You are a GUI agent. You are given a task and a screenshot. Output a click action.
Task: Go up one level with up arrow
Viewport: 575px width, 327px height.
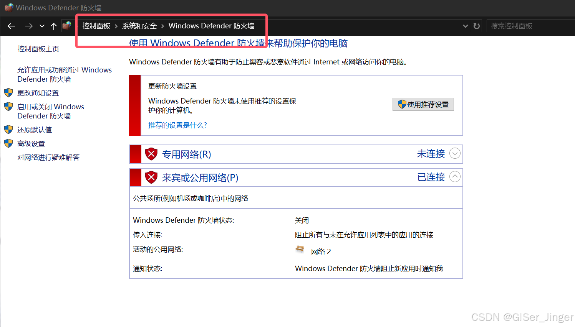coord(54,26)
